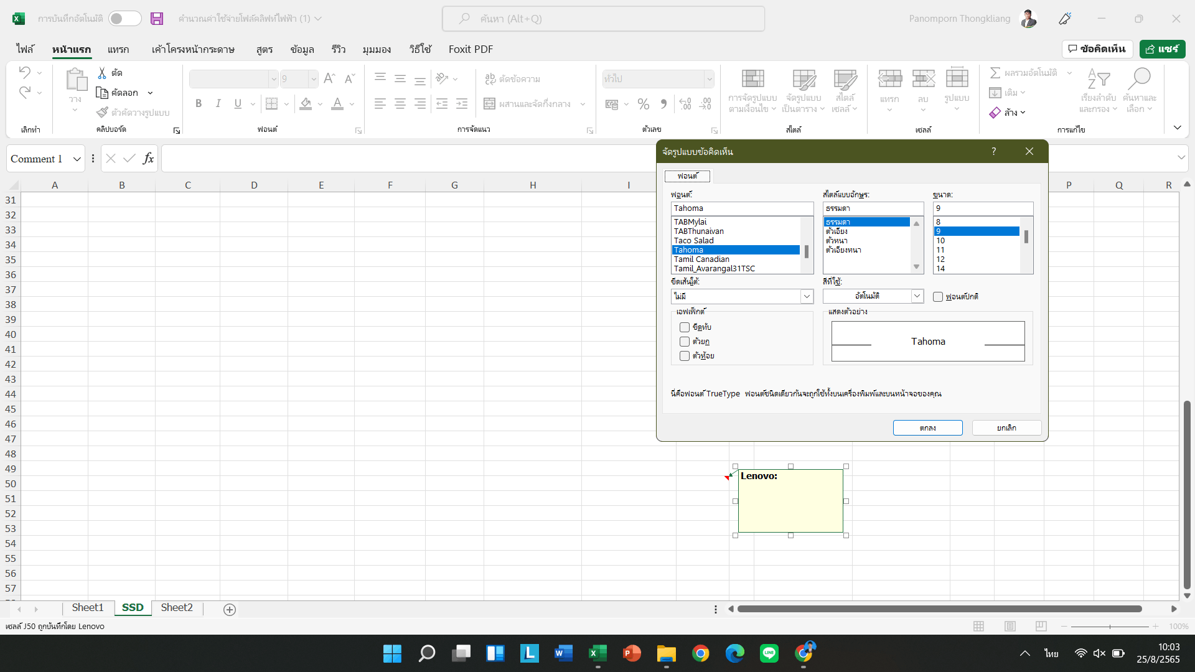
Task: Toggle the AutoSave switch
Action: pos(124,19)
